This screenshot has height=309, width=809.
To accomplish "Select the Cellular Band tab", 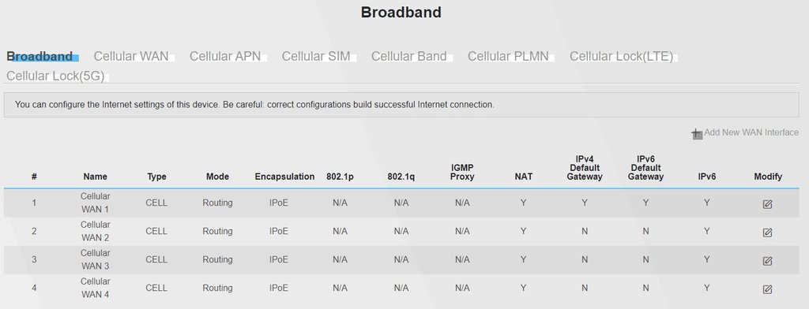I will (409, 56).
